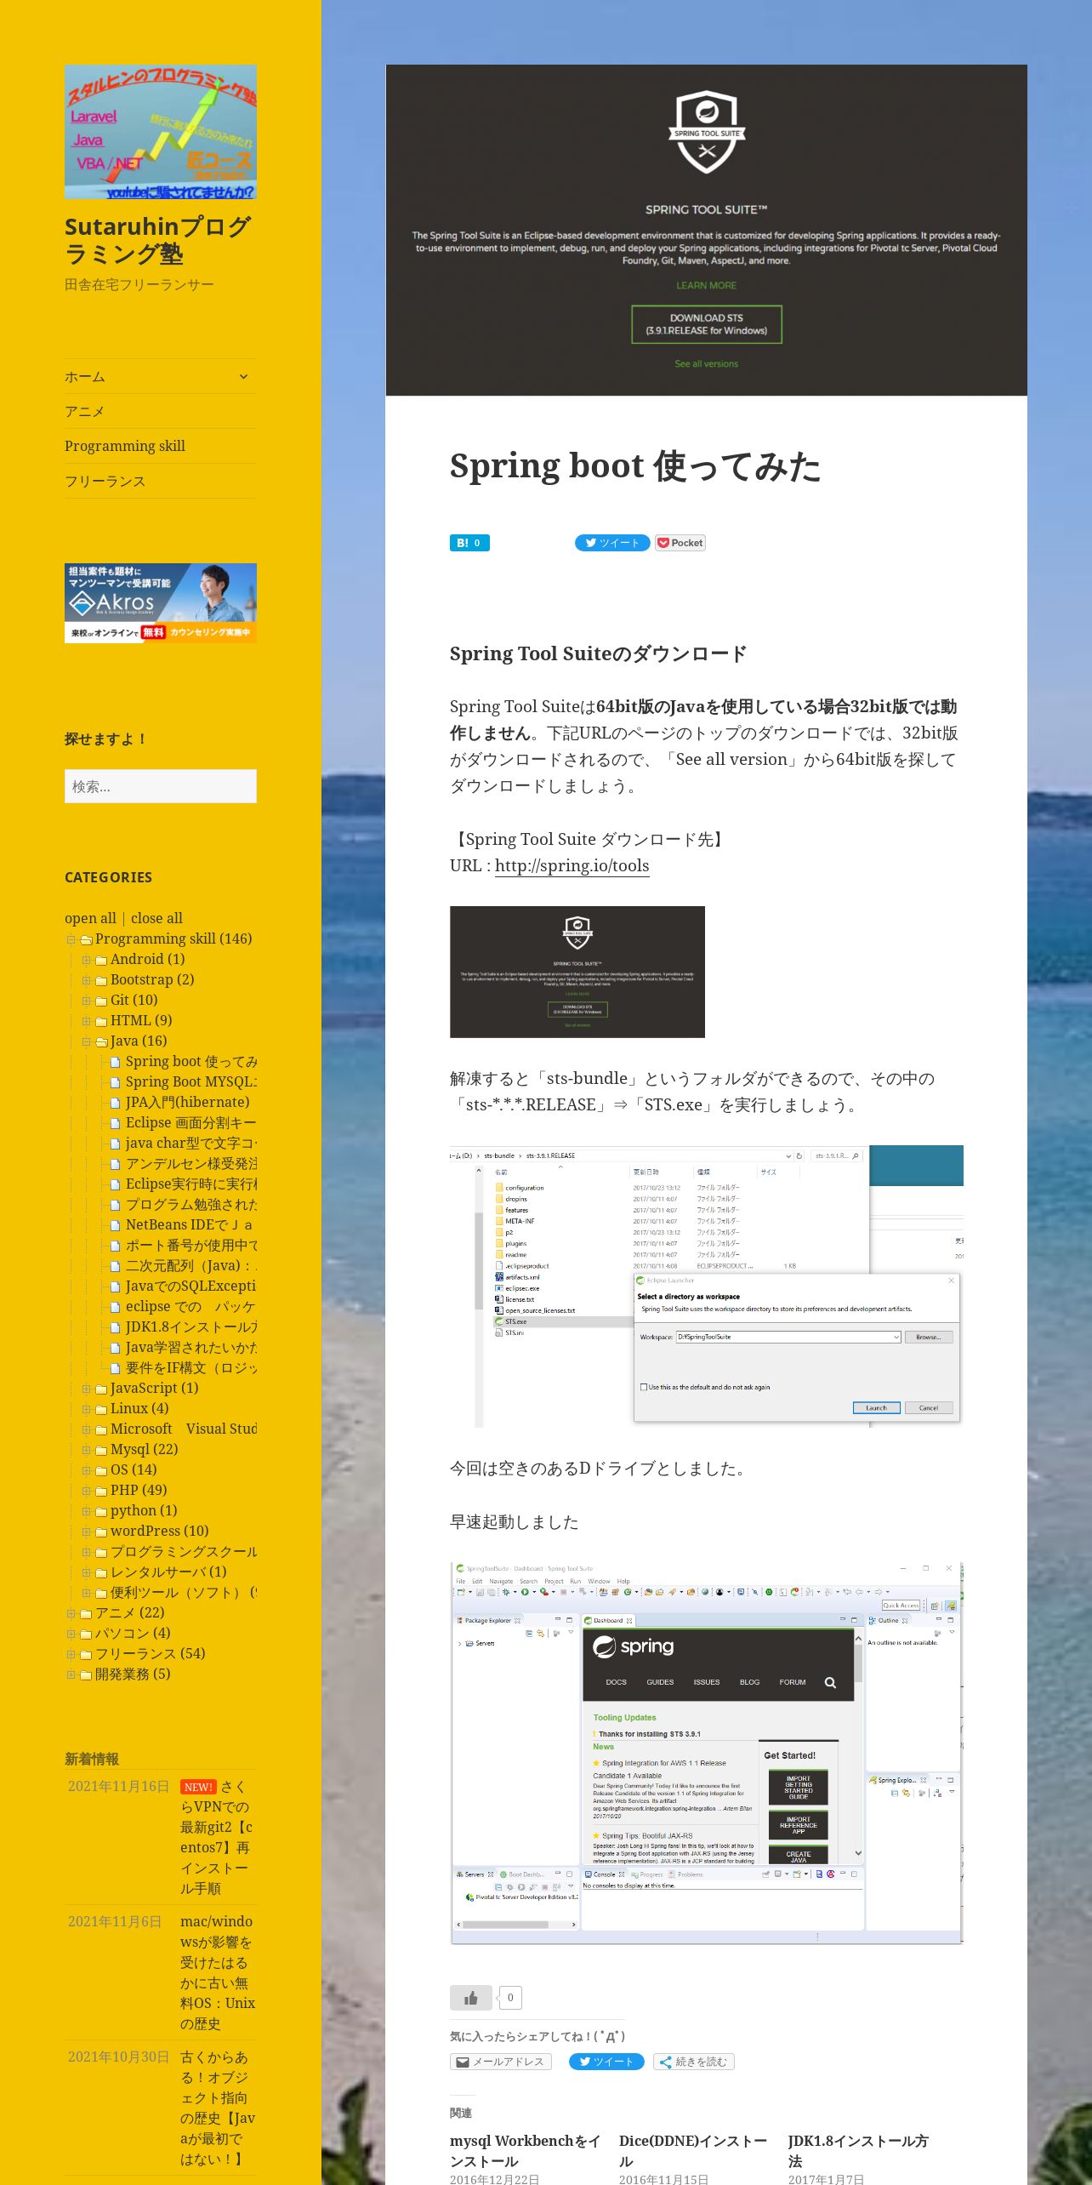This screenshot has width=1092, height=2185.
Task: Open the NetBeans IDE post link
Action: click(x=191, y=1224)
